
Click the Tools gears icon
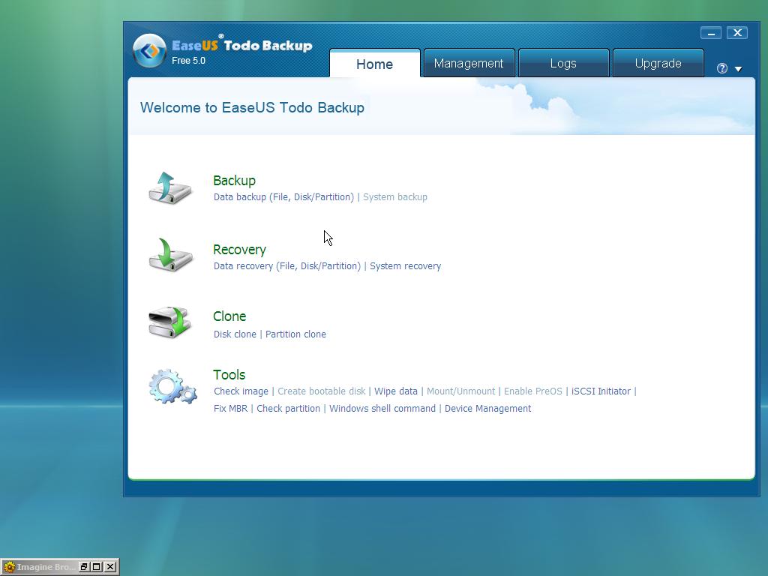172,386
